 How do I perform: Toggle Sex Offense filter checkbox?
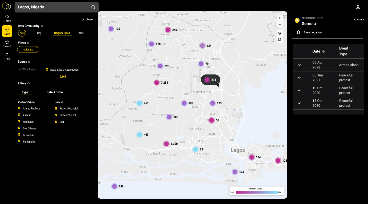(19, 128)
